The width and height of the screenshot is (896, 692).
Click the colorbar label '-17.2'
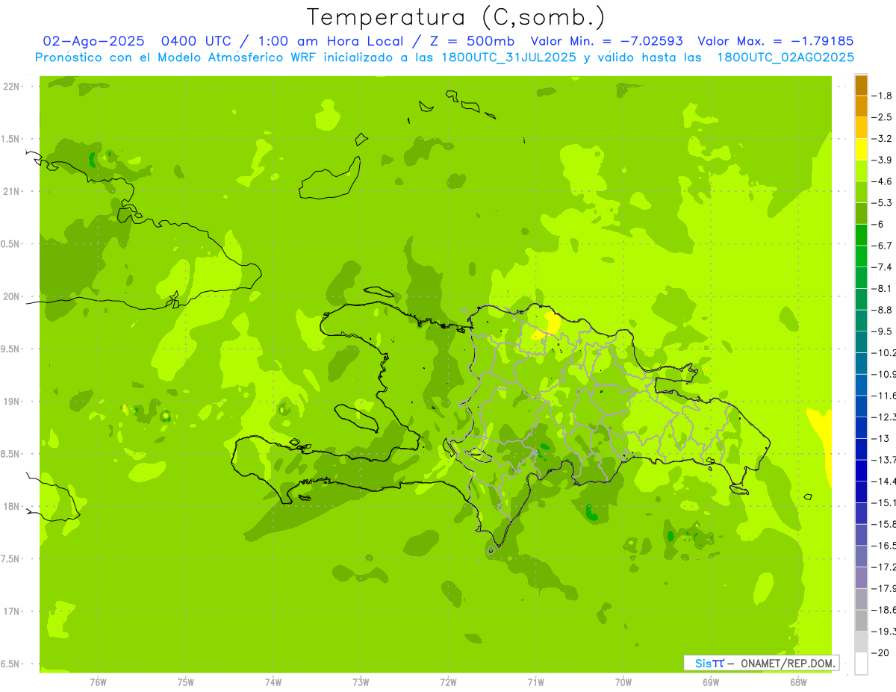pos(884,567)
